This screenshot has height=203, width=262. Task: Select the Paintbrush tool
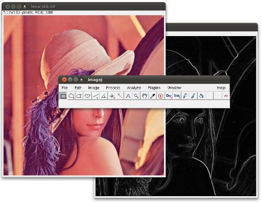[x=193, y=96]
